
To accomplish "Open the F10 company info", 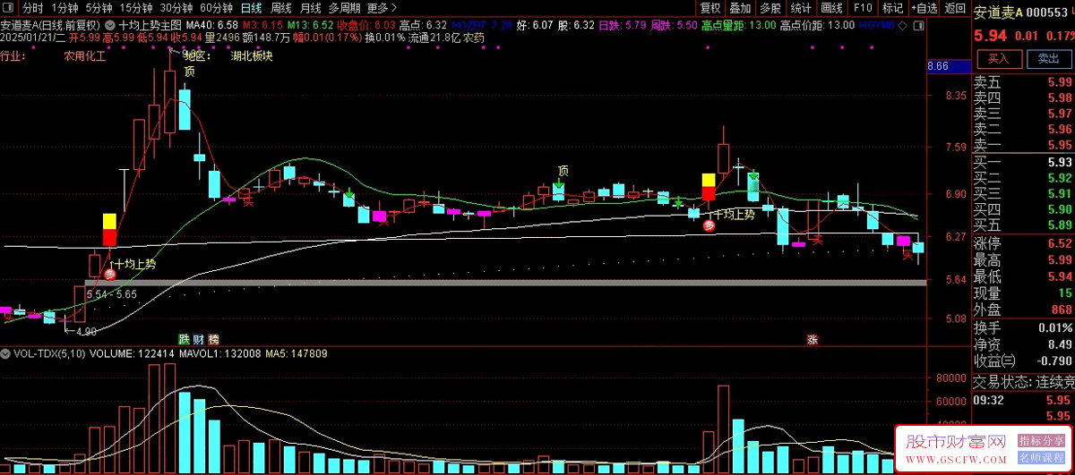I will (x=862, y=8).
